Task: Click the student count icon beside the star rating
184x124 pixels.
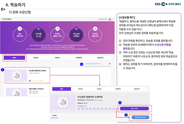Action: tap(30, 81)
